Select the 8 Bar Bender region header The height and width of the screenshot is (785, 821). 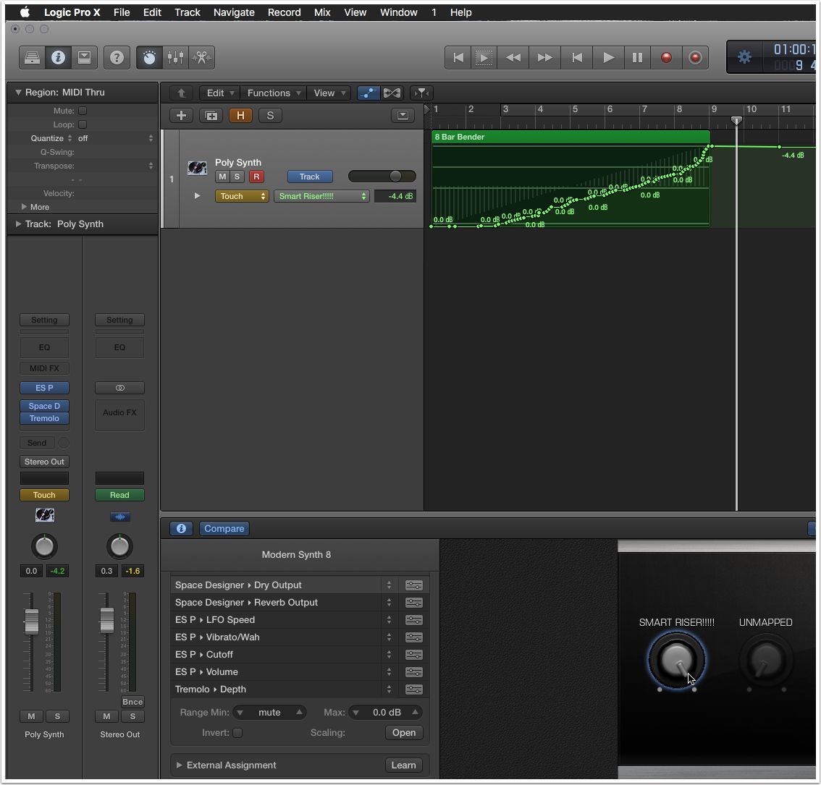point(571,137)
